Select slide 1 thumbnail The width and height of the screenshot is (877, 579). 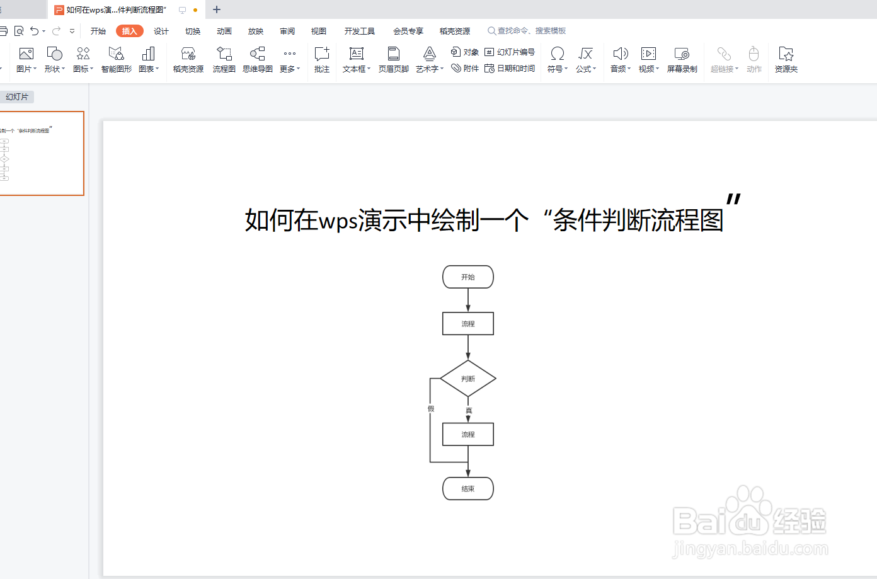(x=42, y=153)
